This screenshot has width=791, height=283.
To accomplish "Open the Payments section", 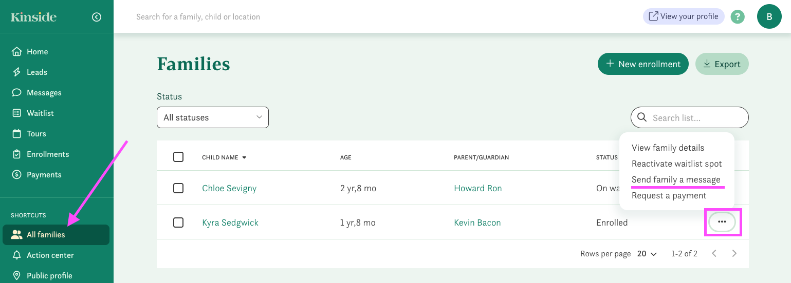I will pyautogui.click(x=44, y=175).
